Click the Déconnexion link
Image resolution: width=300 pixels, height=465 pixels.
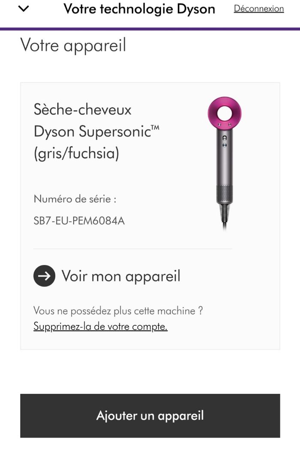pyautogui.click(x=258, y=9)
